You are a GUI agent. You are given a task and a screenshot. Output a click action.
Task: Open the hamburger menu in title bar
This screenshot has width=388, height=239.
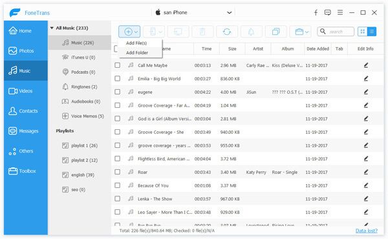click(340, 12)
